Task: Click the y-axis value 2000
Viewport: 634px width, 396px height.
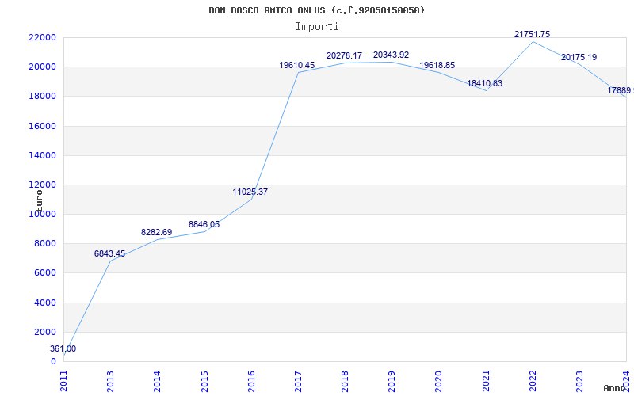Action: pyautogui.click(x=44, y=332)
